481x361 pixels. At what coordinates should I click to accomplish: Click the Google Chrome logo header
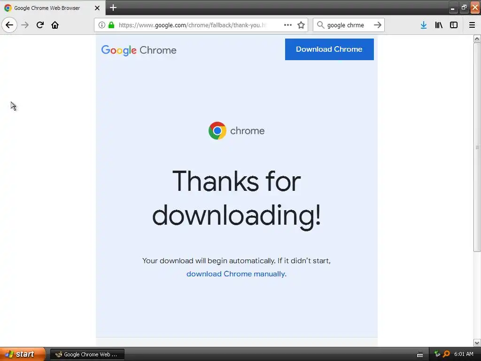click(x=139, y=50)
